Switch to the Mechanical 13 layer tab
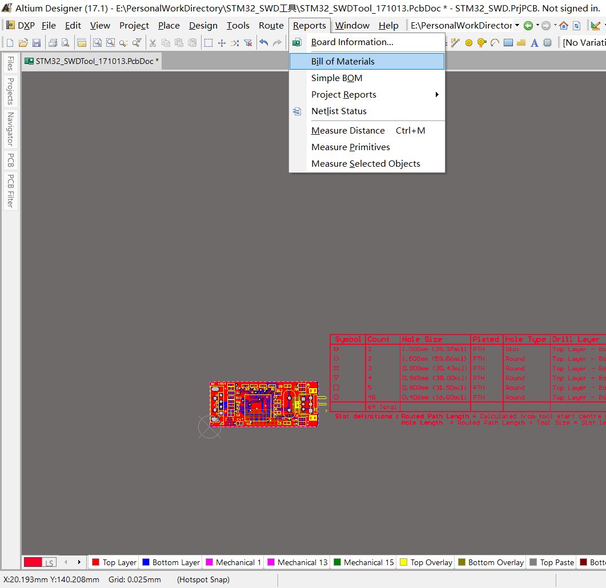The image size is (606, 588). pyautogui.click(x=298, y=562)
